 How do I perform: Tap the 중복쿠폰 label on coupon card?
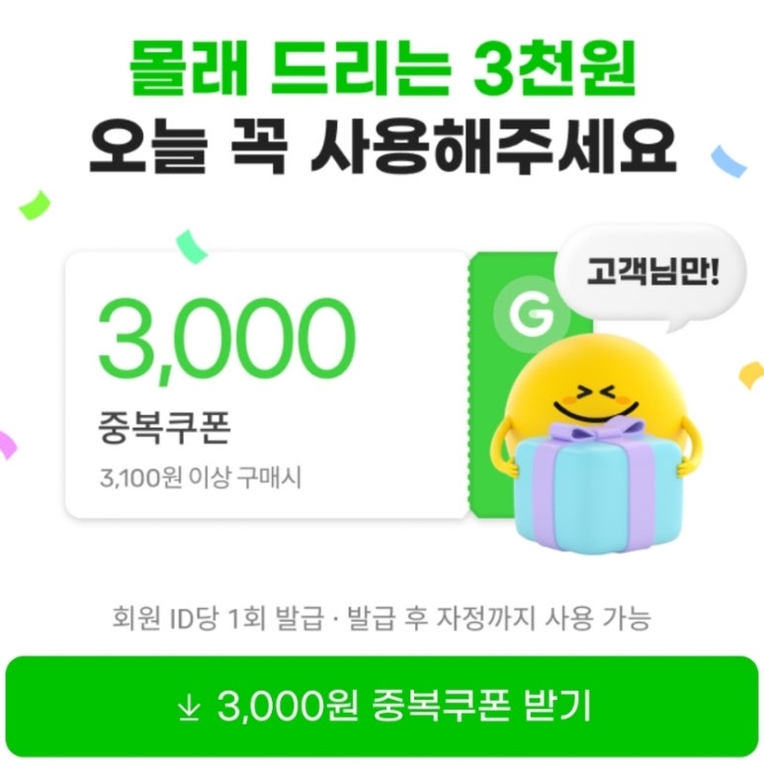(164, 428)
